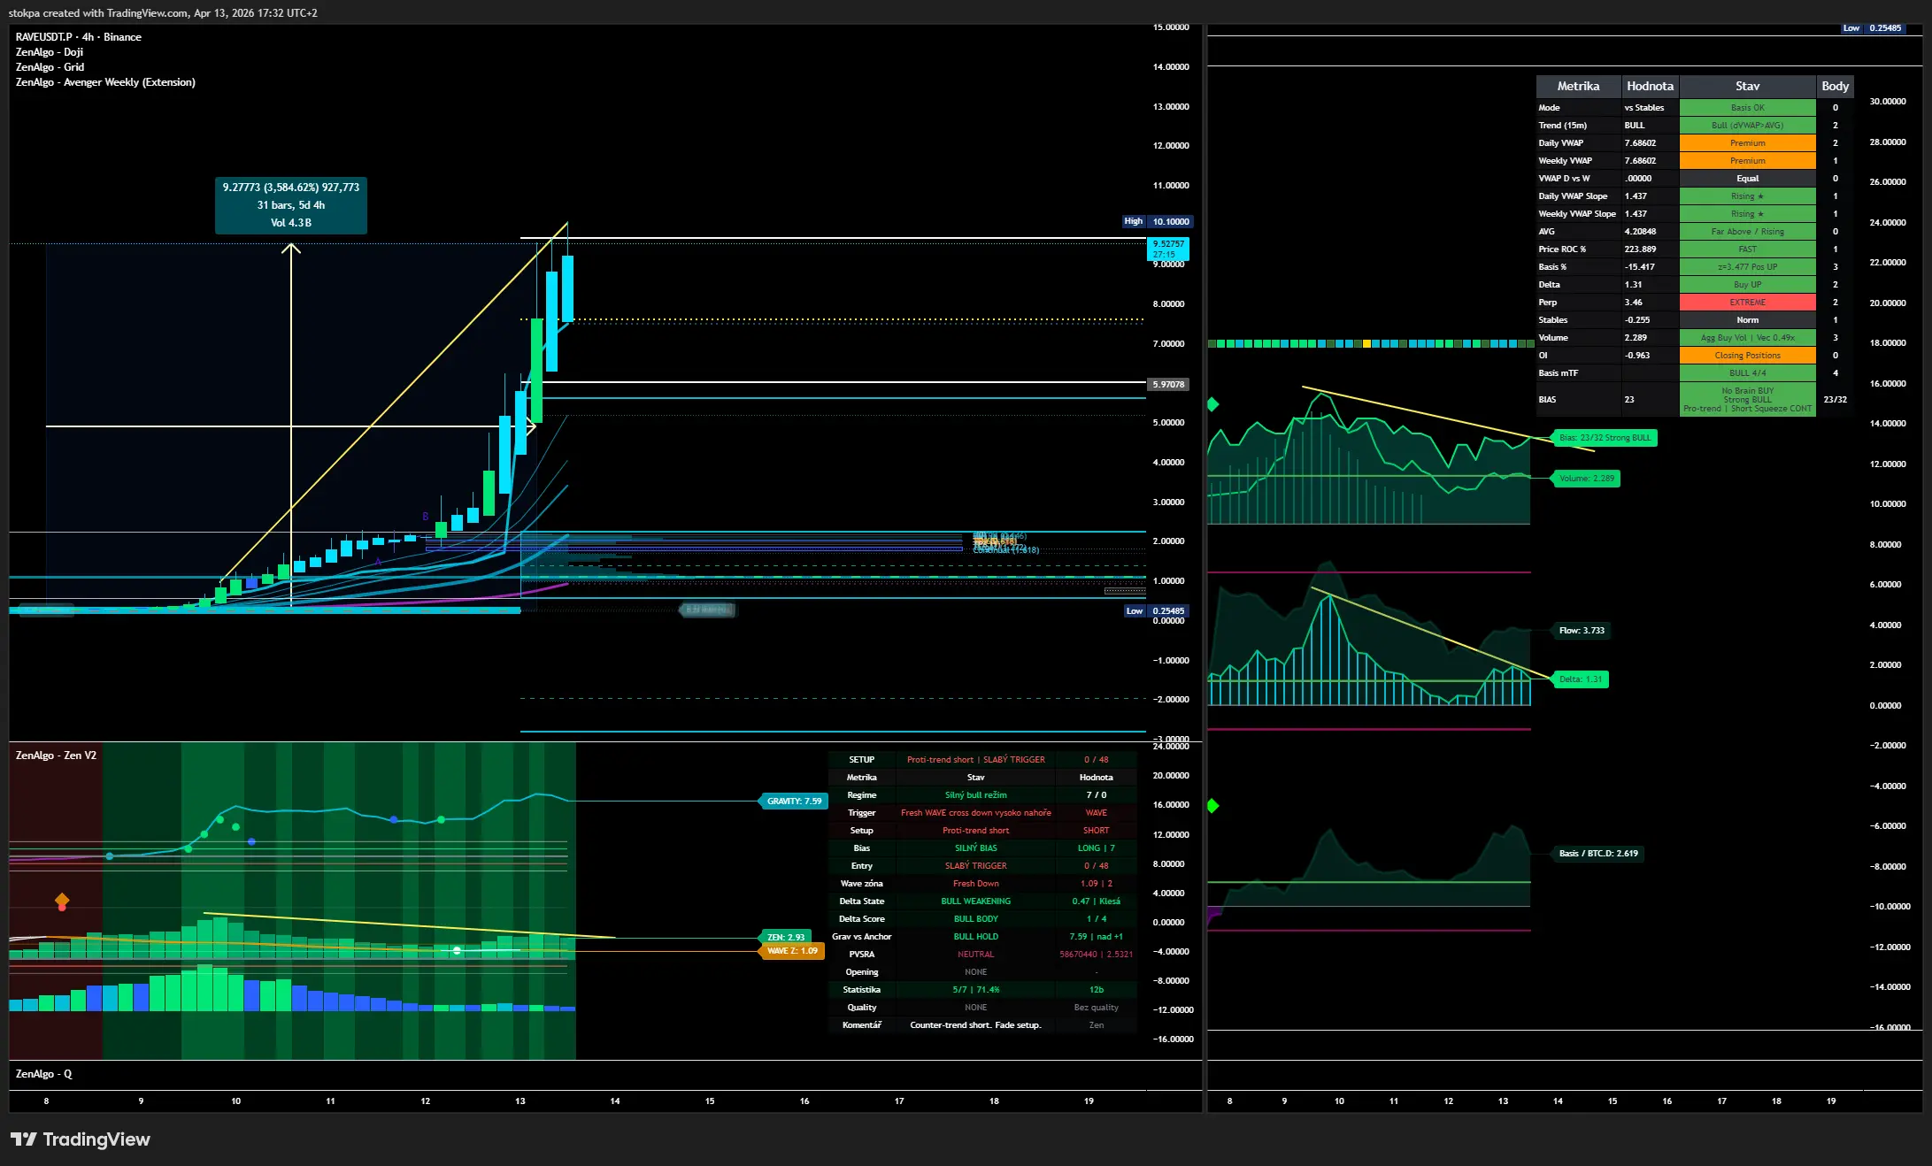
Task: Click the red EXTREME cell in Perp row
Action: pos(1747,303)
